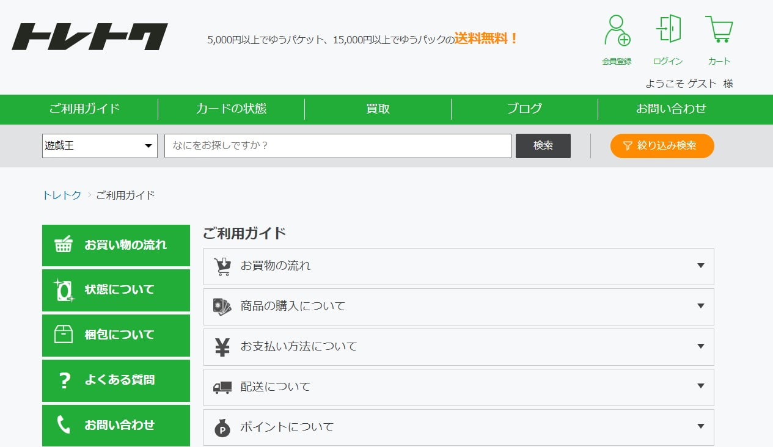Viewport: 773px width, 447px height.
Task: Click the 検索 search button
Action: point(543,146)
